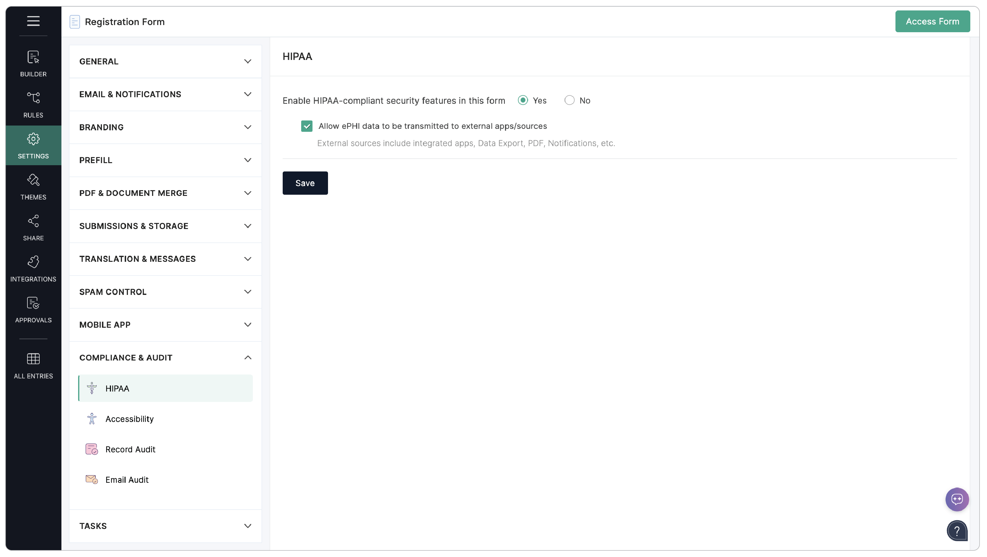The image size is (987, 557).
Task: Open the hamburger menu icon
Action: pyautogui.click(x=33, y=21)
